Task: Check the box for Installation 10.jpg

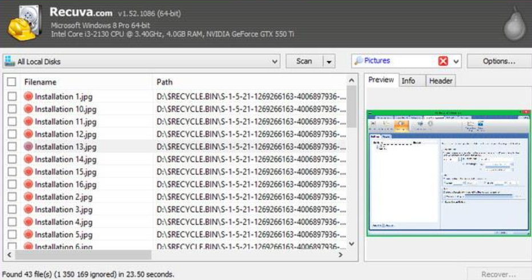Action: [x=12, y=109]
